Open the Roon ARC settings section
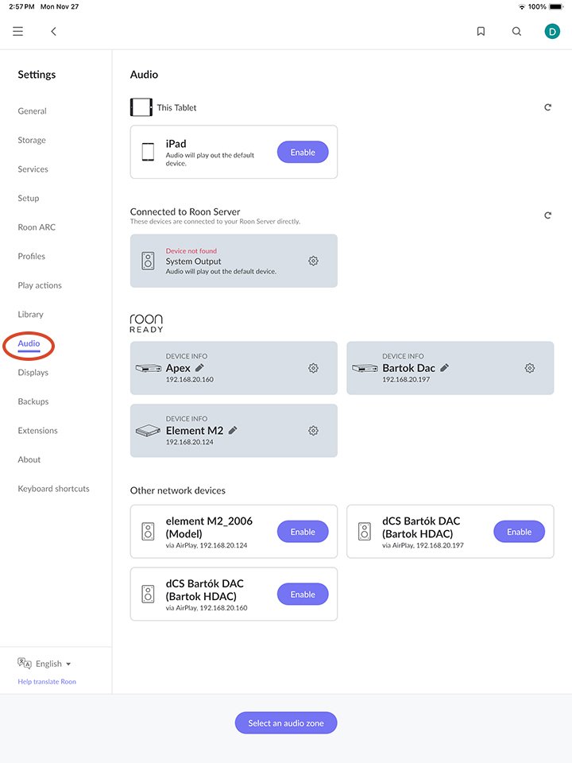572x763 pixels. click(36, 227)
